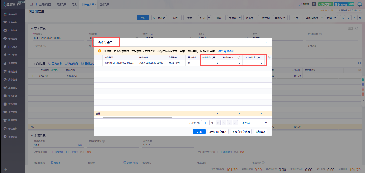This screenshot has height=173, width=365.
Task: Open the 负库存帮助说明 link
Action: (x=225, y=51)
